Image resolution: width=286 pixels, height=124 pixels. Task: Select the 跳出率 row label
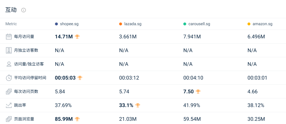pyautogui.click(x=20, y=105)
